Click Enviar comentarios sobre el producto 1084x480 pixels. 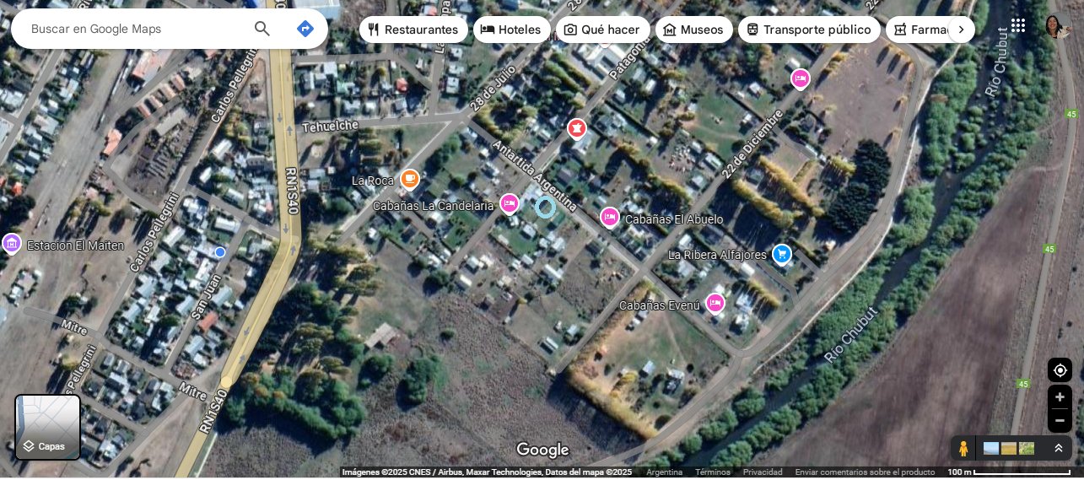[865, 472]
